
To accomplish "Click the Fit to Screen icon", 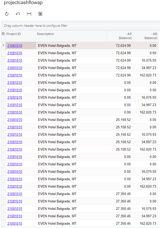I will pos(29,14).
